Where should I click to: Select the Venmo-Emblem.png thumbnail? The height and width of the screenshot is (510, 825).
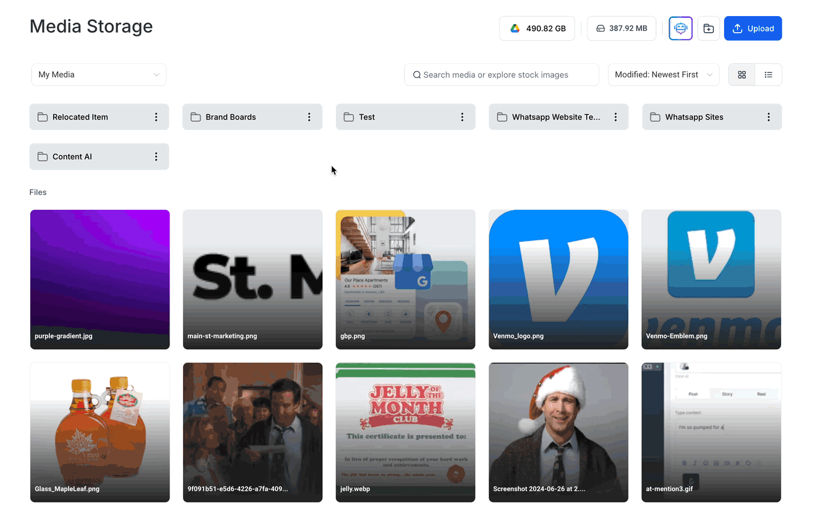(x=711, y=279)
